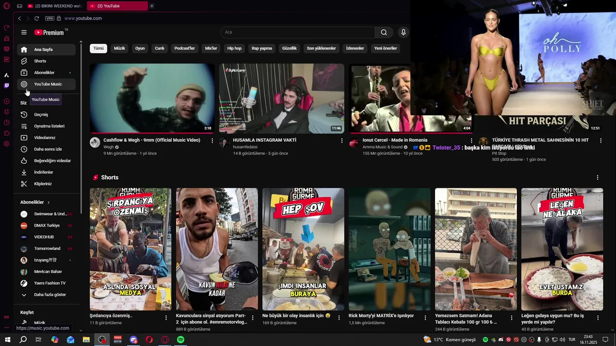
Task: Select the (2) YouTube browser tab
Action: 117,6
